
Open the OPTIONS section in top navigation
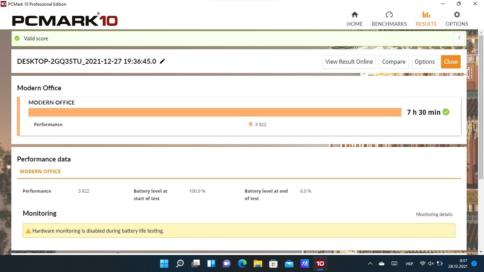457,19
